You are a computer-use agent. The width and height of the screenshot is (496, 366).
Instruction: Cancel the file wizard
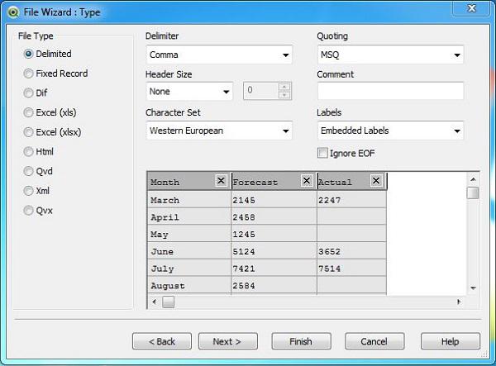[374, 341]
